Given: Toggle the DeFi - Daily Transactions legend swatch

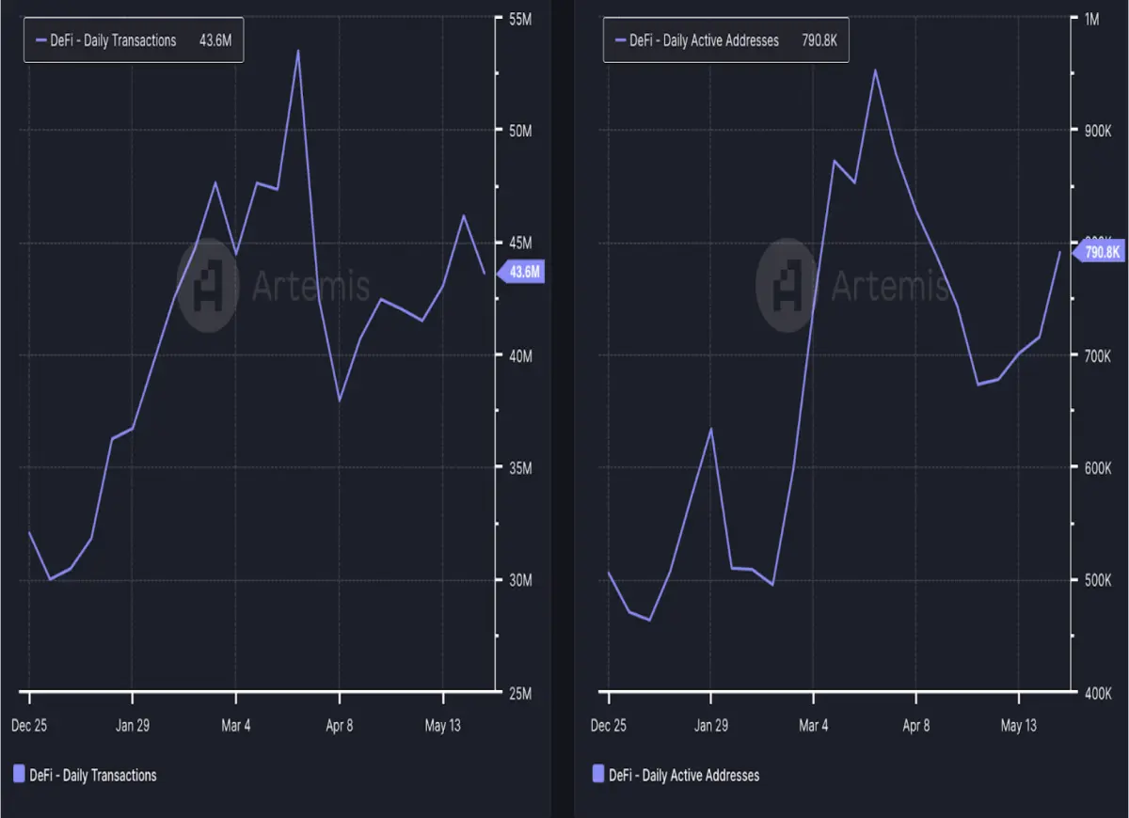Looking at the screenshot, I should point(19,774).
